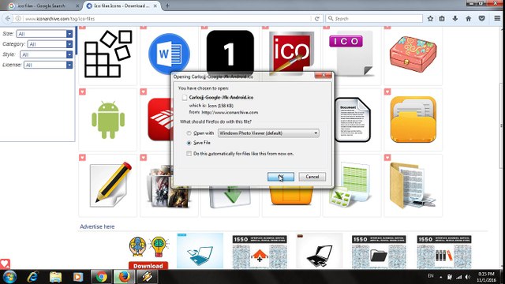Bookmark this page with star icon
This screenshot has width=505, height=284.
(x=430, y=19)
